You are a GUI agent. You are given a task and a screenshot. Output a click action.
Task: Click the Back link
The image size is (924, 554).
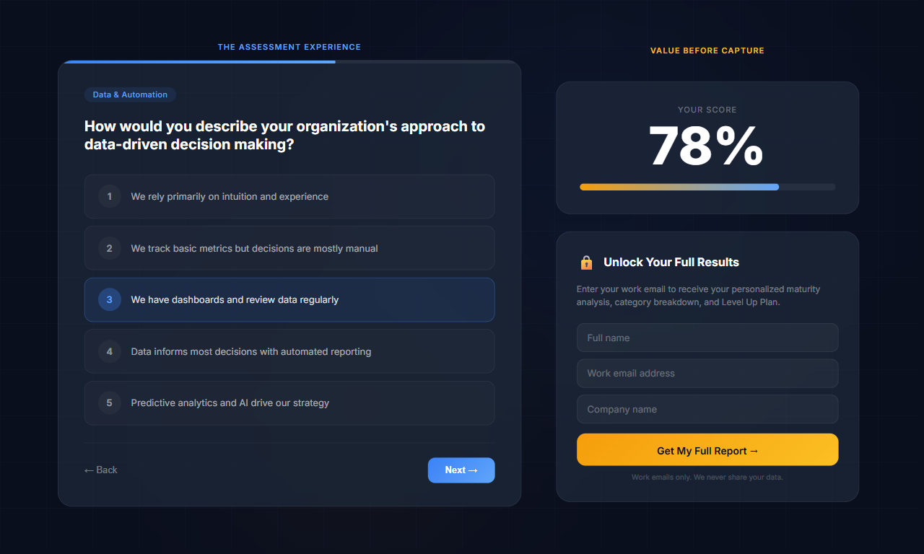coord(100,470)
